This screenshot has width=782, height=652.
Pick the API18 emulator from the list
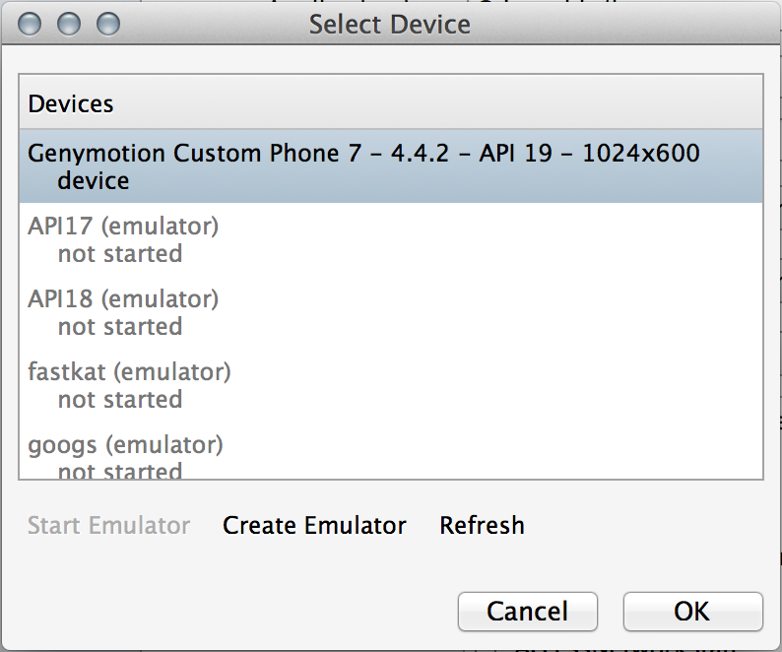coord(123,298)
